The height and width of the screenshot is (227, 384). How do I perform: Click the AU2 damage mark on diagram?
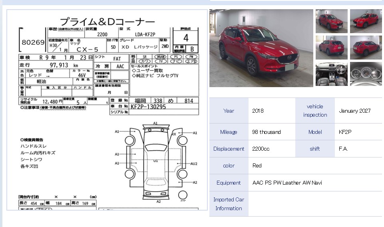pyautogui.click(x=194, y=164)
